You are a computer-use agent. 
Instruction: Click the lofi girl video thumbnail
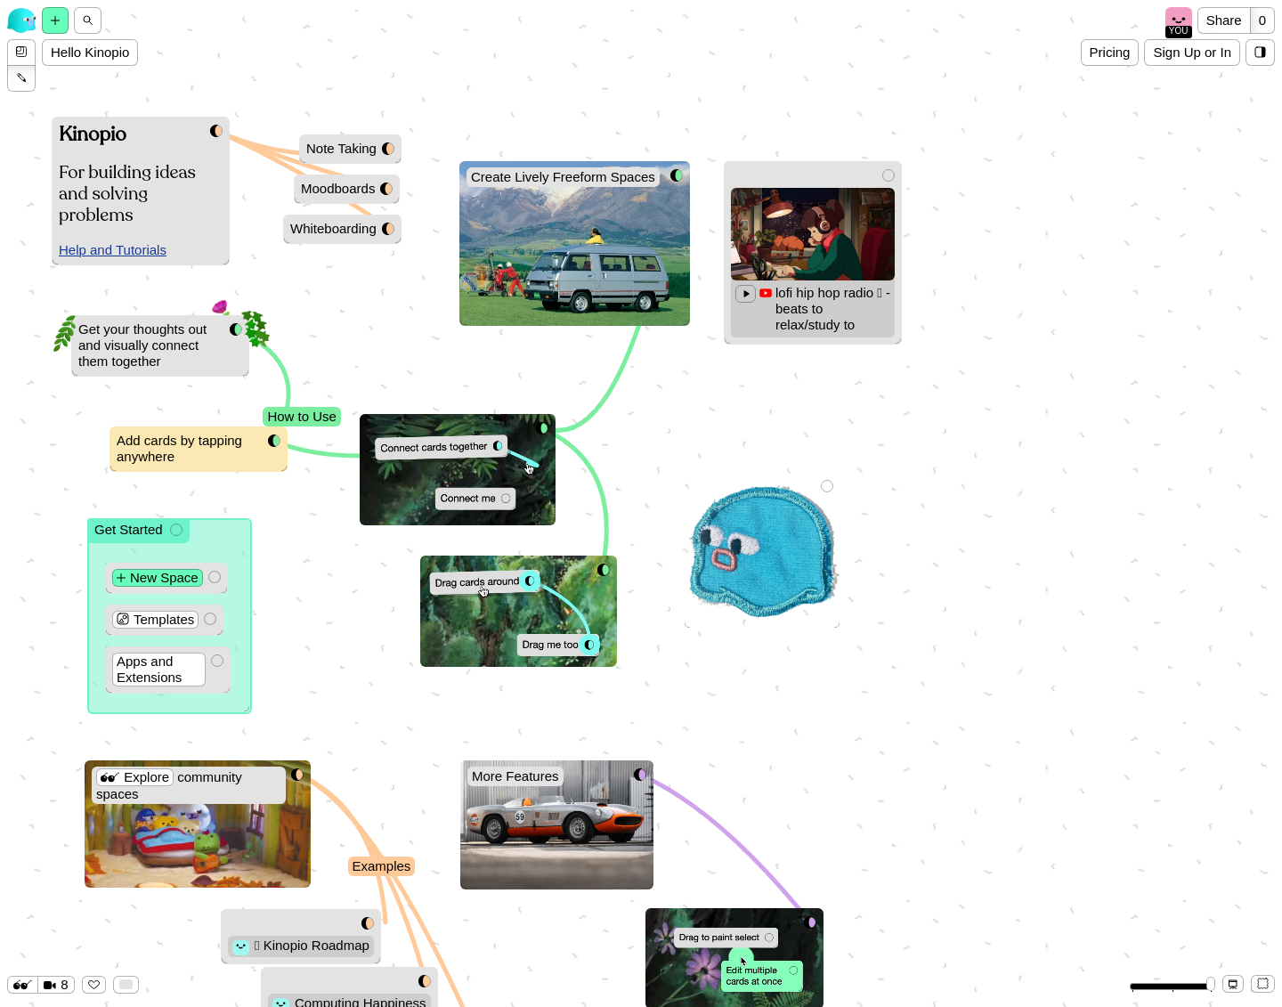click(813, 234)
